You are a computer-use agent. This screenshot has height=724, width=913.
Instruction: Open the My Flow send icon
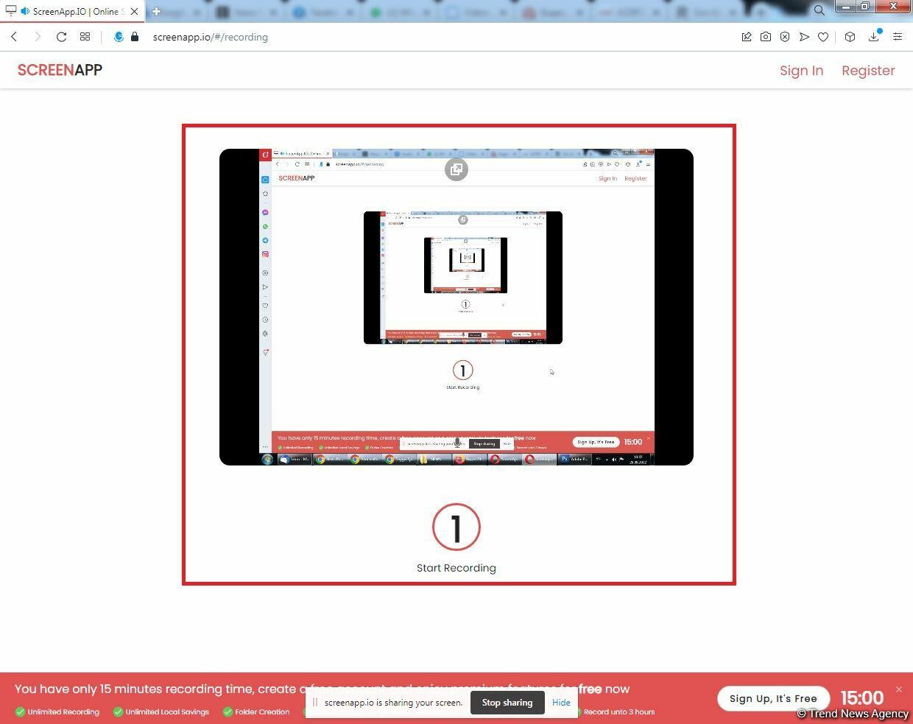point(804,37)
